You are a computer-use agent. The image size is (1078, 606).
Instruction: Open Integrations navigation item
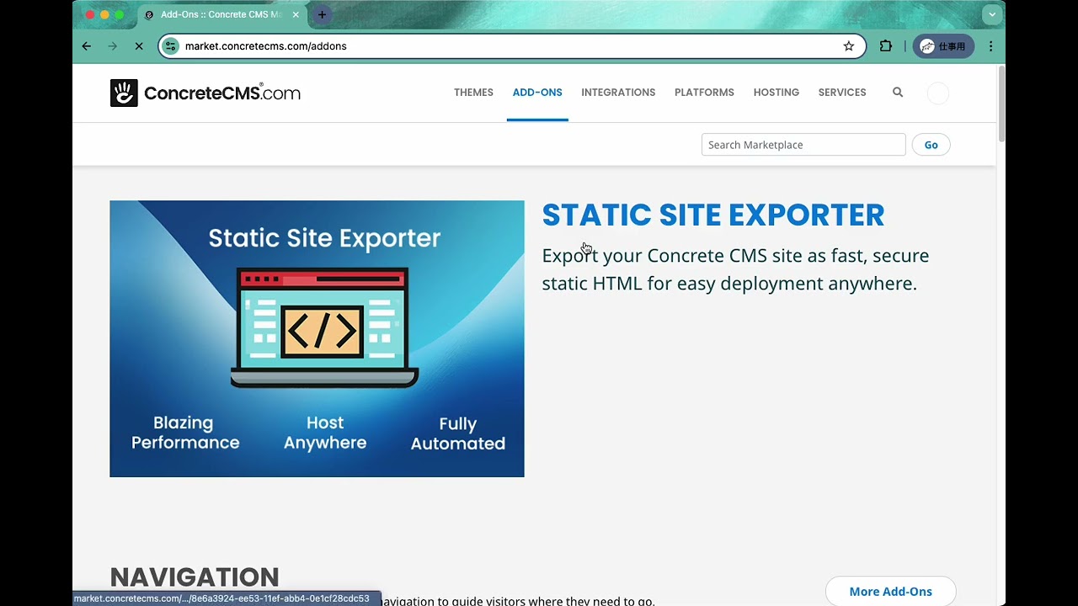click(x=618, y=93)
